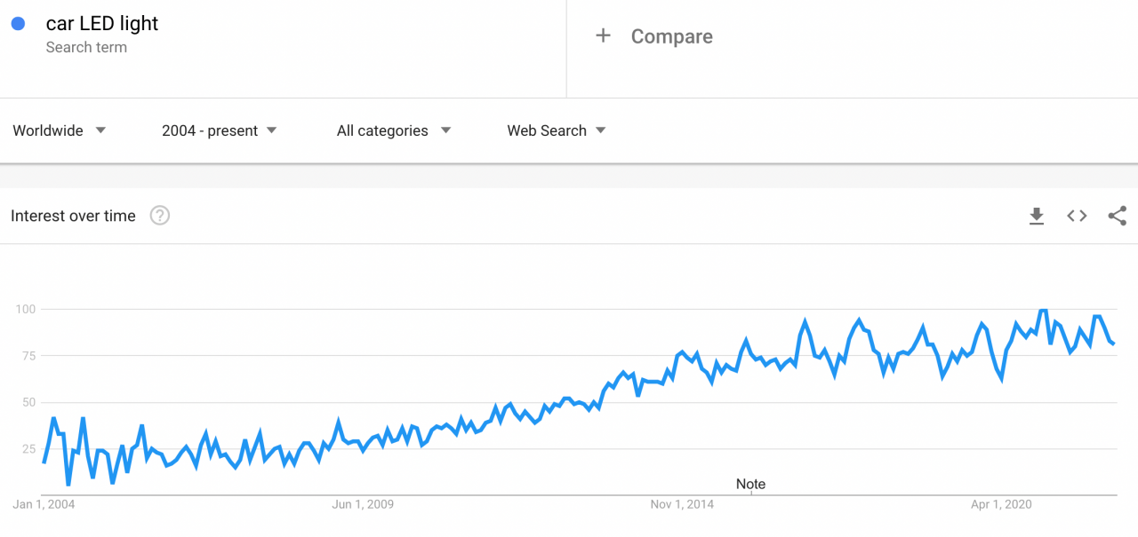Open the All categories dropdown
This screenshot has height=537, width=1138.
click(394, 130)
